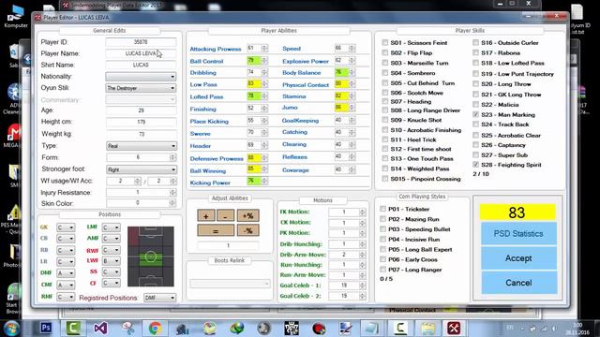Screen dimensions: 600x337
Task: Open the green C application on taskbar
Action: tap(73, 328)
